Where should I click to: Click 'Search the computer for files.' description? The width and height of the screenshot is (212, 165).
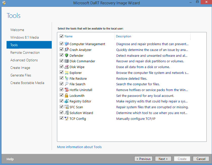[138, 84]
